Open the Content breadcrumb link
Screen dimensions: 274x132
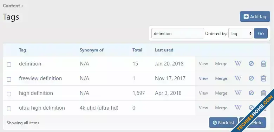pos(11,6)
